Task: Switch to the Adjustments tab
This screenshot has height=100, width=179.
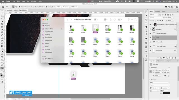Action: click(x=161, y=61)
